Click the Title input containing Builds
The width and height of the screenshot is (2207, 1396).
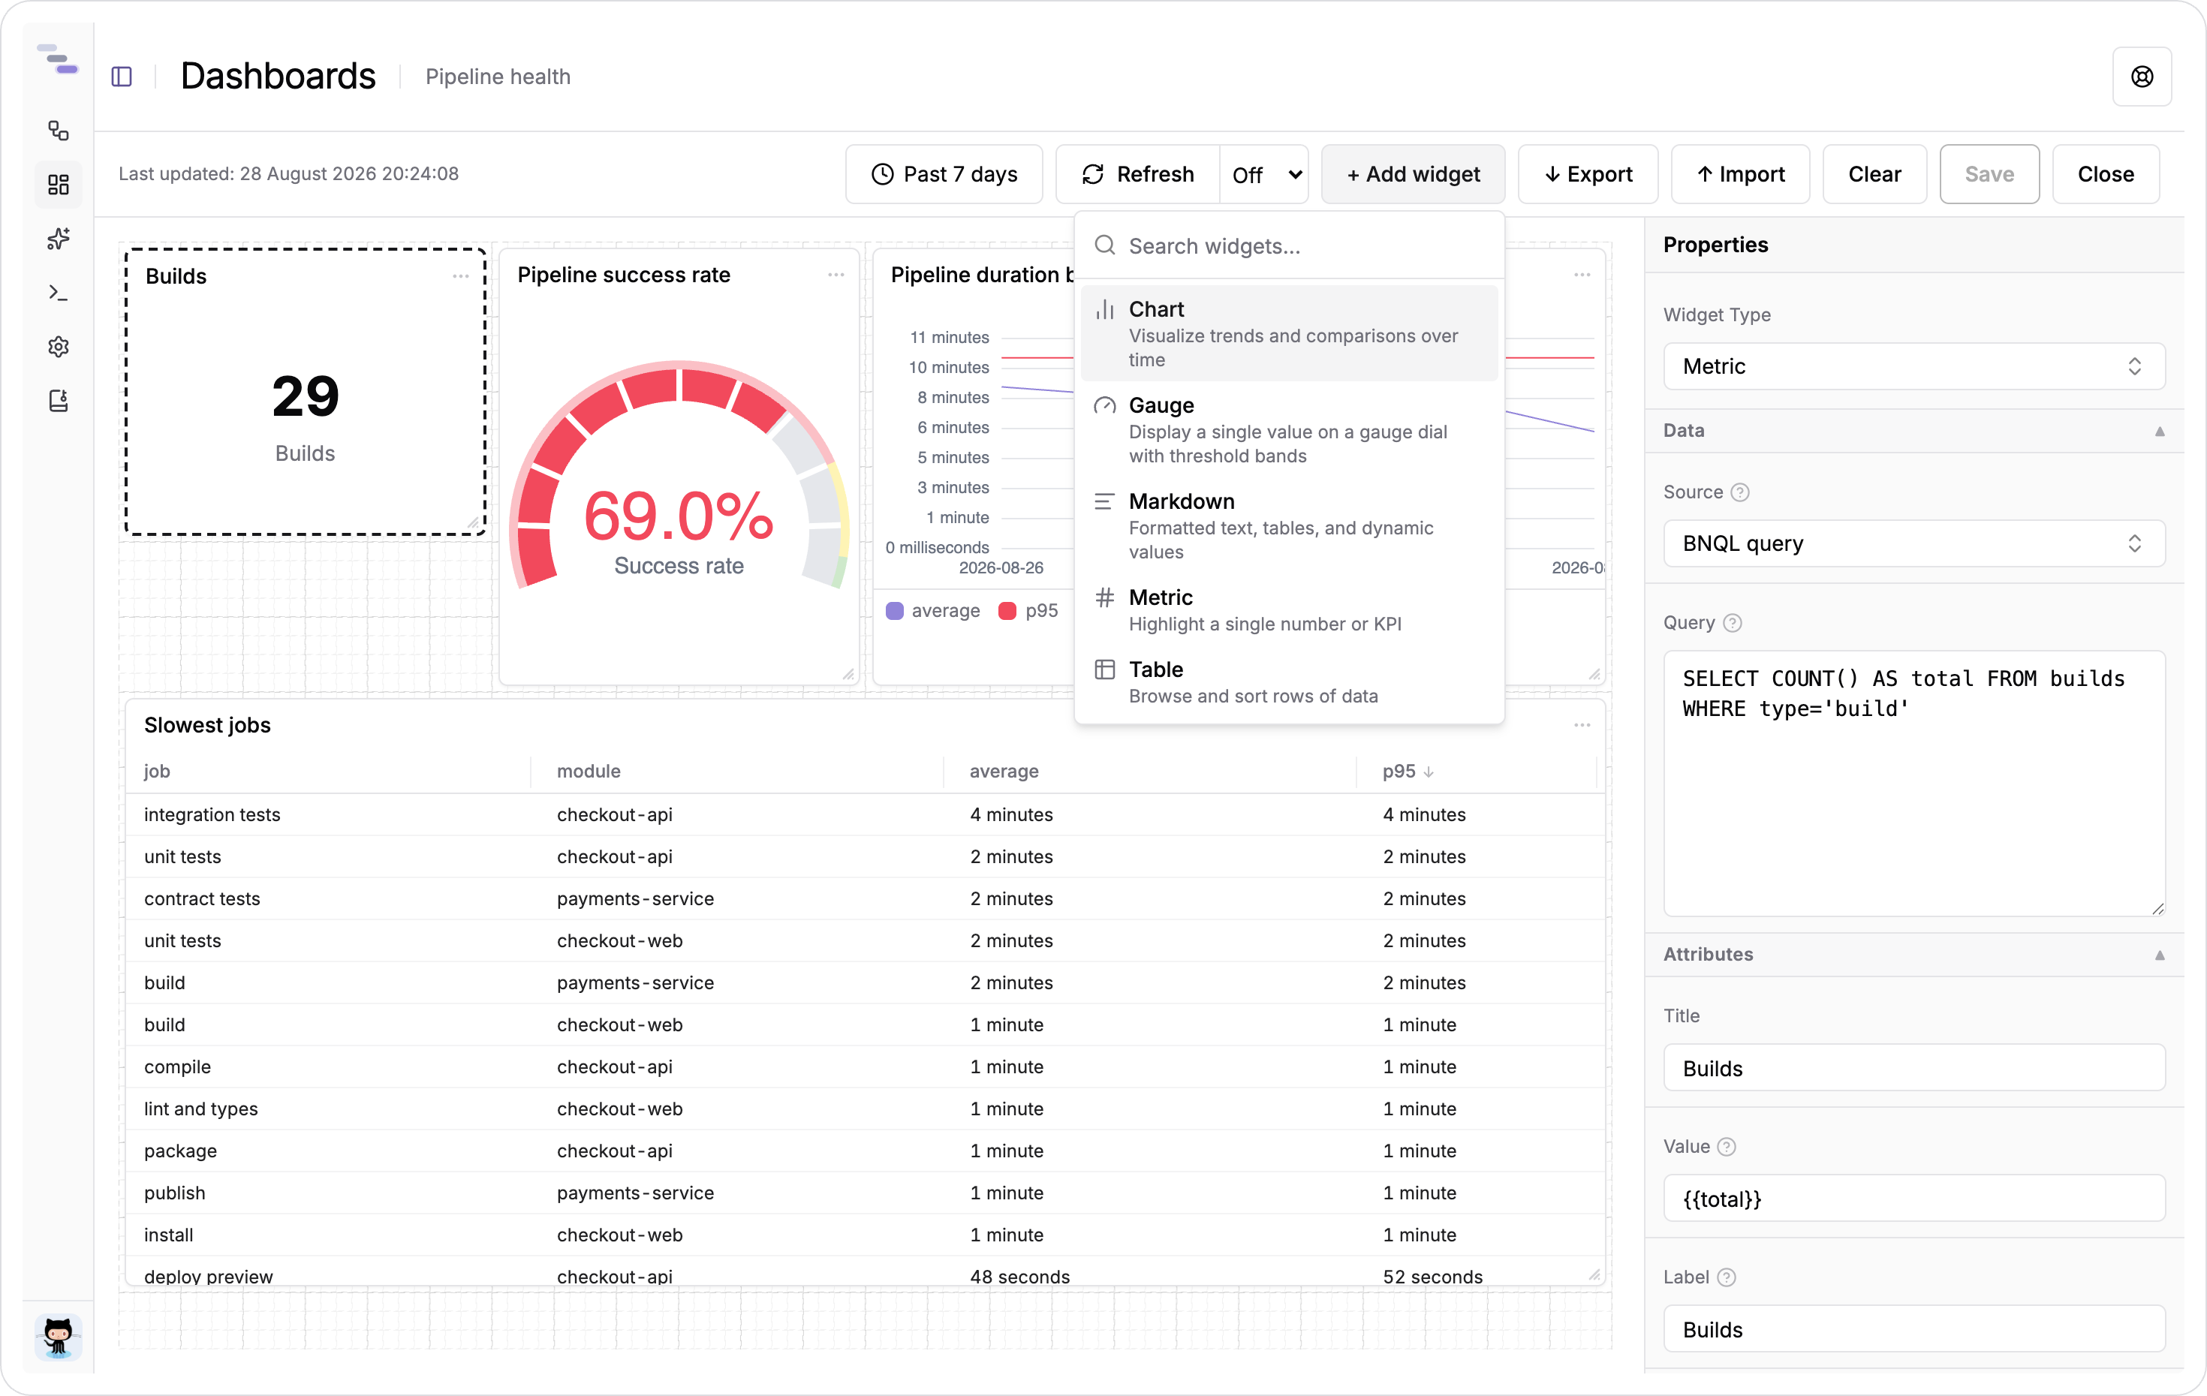1913,1068
